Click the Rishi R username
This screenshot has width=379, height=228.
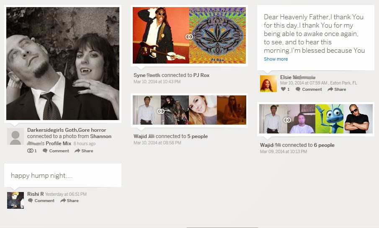point(35,194)
